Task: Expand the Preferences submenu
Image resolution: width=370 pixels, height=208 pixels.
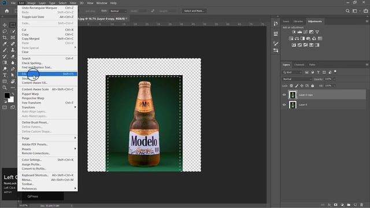Action: [47, 189]
